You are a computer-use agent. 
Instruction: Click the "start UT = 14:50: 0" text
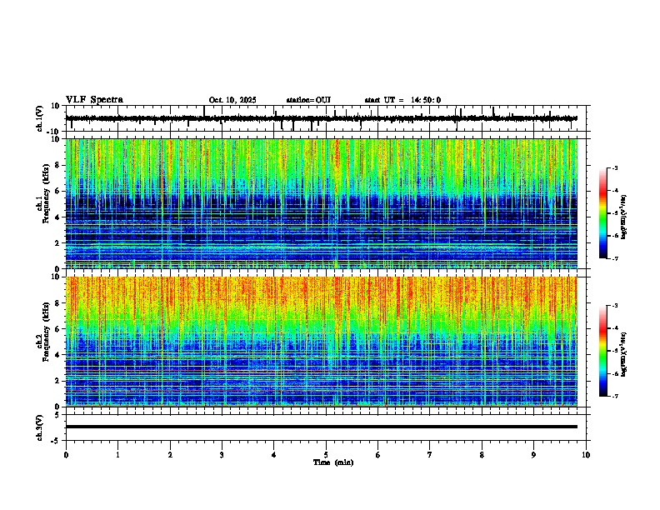tap(402, 100)
